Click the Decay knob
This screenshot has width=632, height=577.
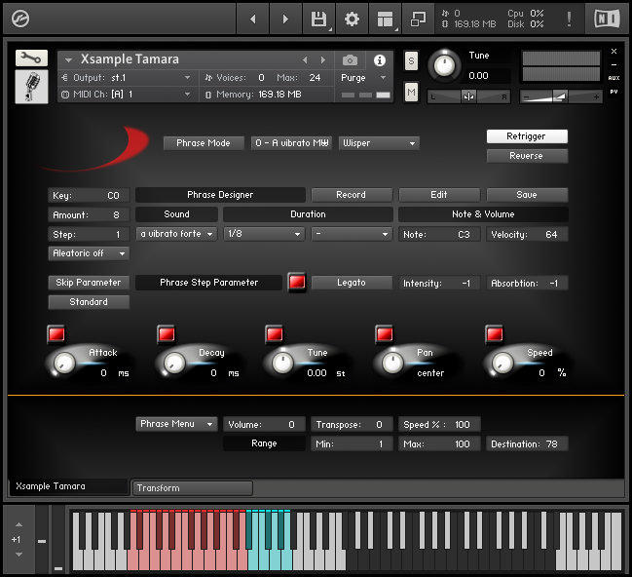click(x=174, y=363)
